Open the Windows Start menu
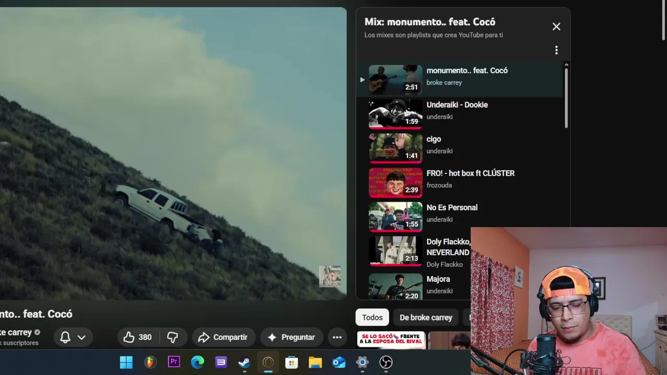 point(126,362)
